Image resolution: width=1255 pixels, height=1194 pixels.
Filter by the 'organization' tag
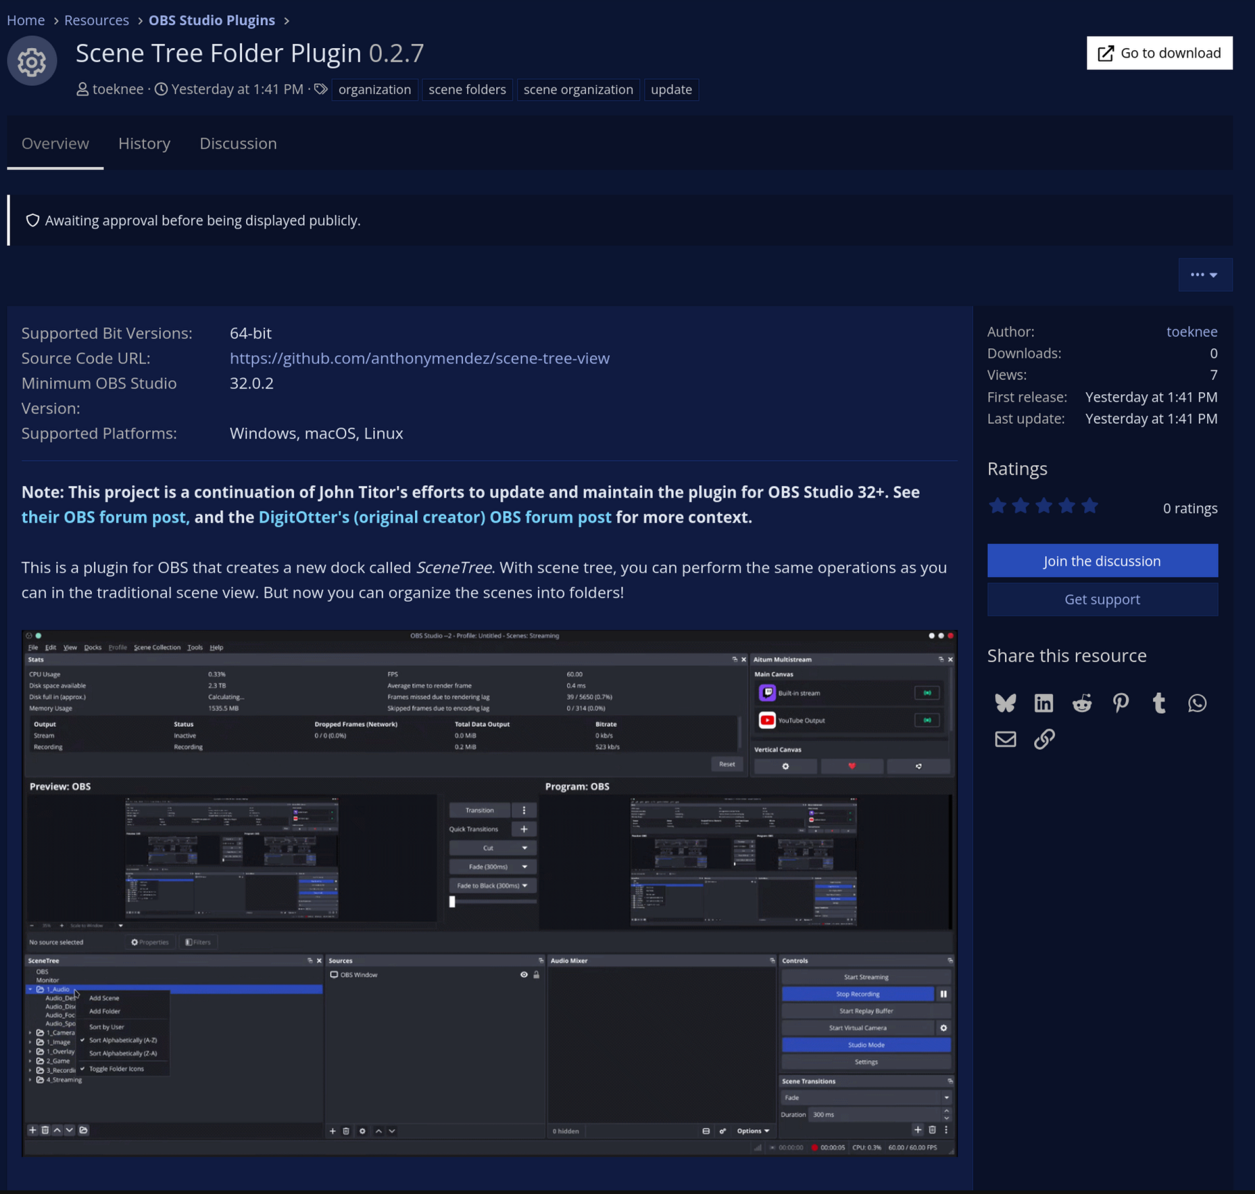(375, 90)
